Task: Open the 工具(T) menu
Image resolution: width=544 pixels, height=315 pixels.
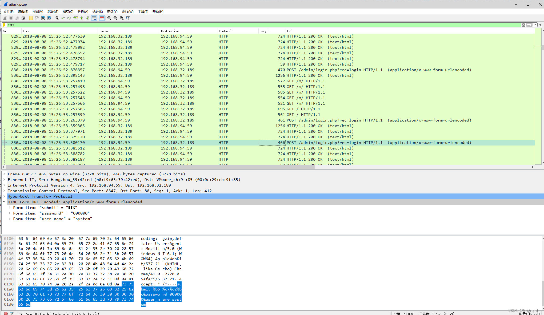Action: pos(143,12)
